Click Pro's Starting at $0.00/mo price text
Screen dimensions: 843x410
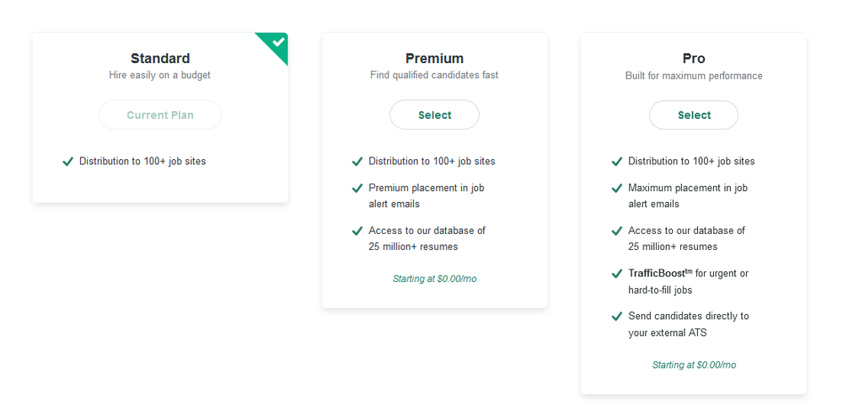[x=694, y=365]
